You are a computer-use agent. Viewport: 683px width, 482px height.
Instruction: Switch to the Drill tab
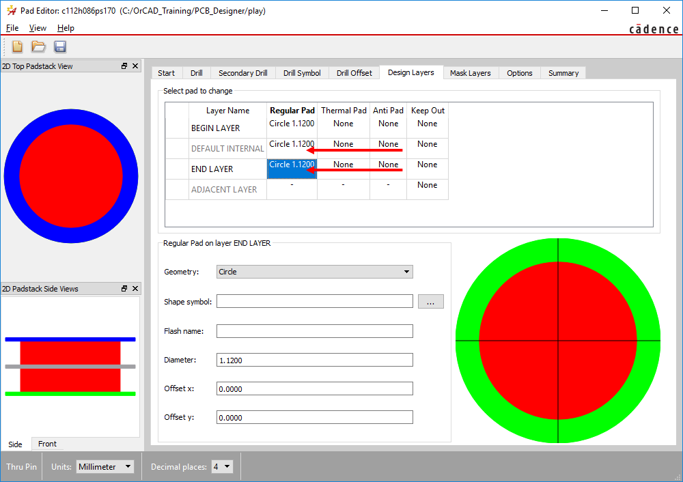(x=197, y=73)
